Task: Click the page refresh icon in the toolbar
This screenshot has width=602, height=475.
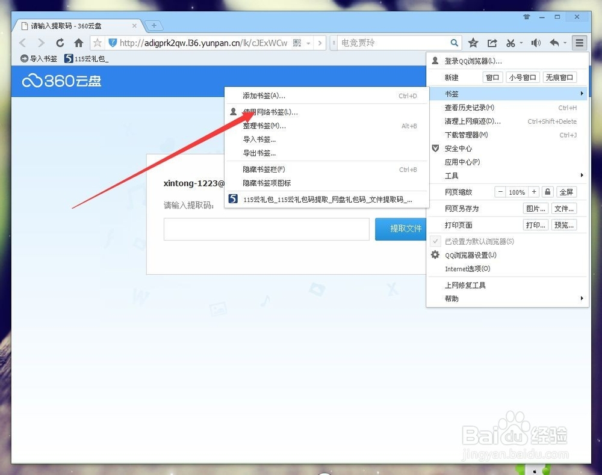Action: 60,43
